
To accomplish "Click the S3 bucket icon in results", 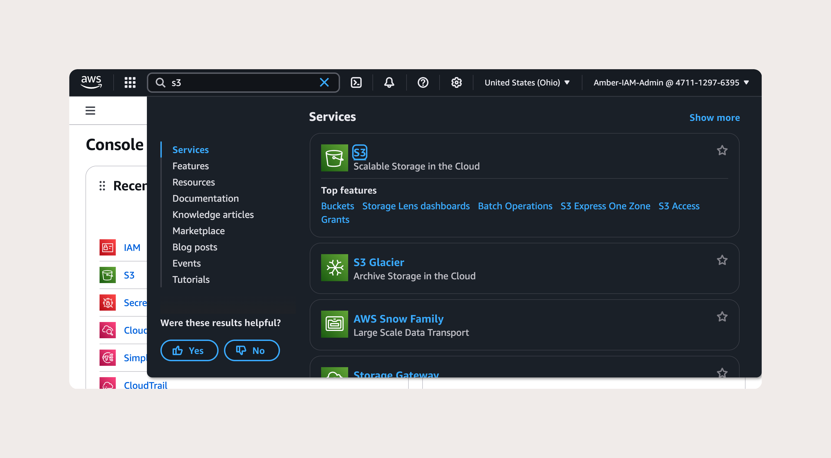I will point(335,158).
